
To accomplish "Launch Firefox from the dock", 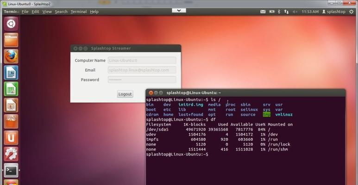I will (x=11, y=56).
